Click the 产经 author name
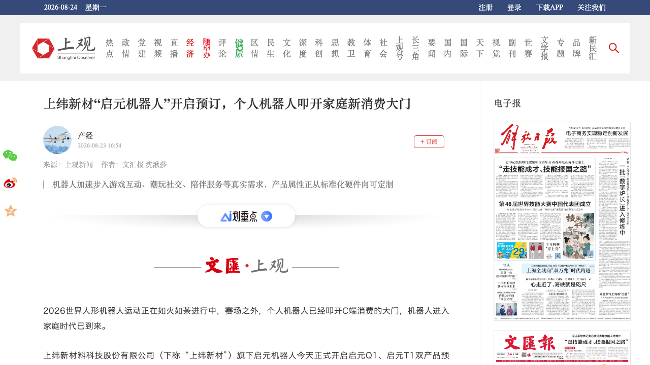650x365 pixels. pyautogui.click(x=85, y=135)
